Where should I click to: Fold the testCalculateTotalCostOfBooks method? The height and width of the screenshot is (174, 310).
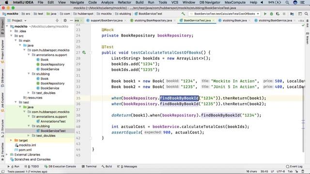click(x=91, y=53)
